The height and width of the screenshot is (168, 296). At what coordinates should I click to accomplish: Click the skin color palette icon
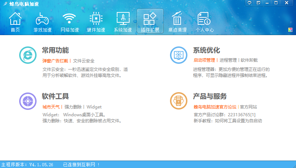tap(290, 30)
